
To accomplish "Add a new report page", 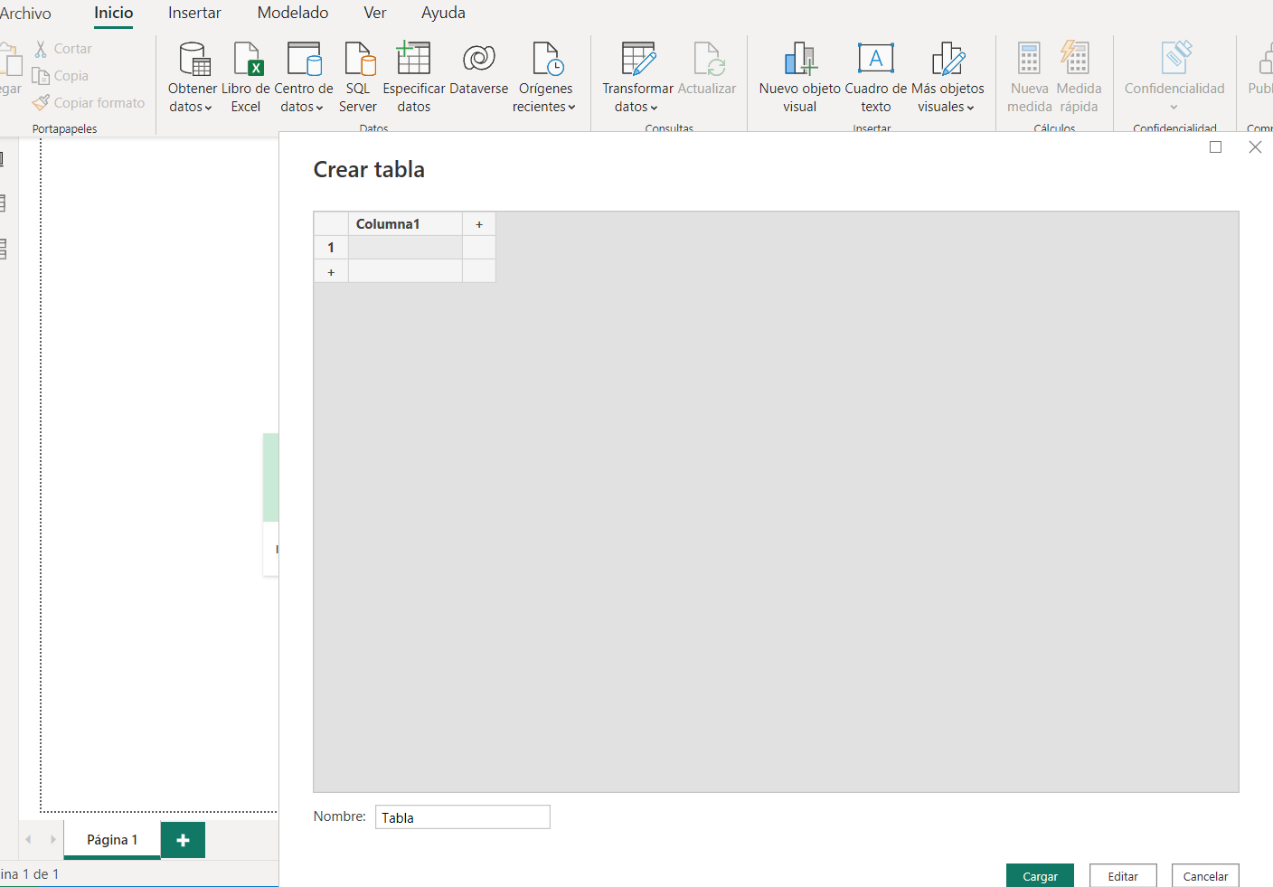I will pos(183,840).
